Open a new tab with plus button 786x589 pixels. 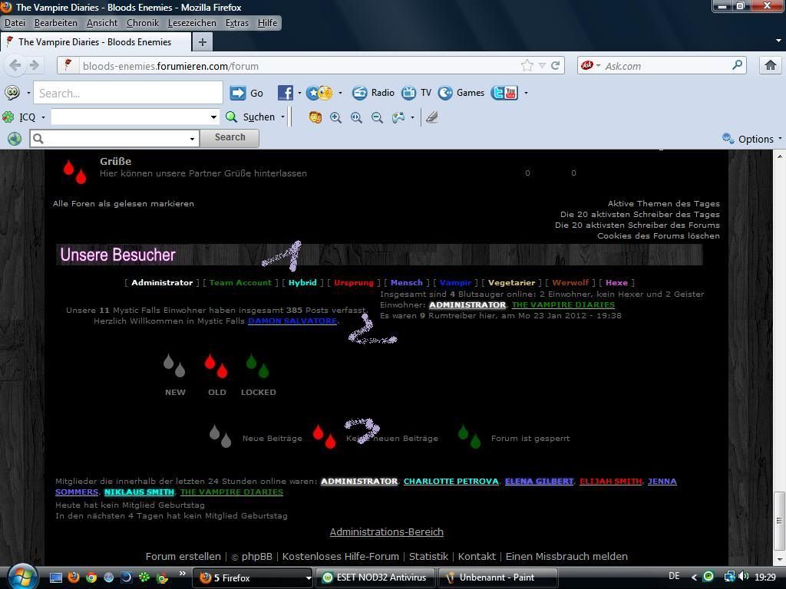click(203, 42)
